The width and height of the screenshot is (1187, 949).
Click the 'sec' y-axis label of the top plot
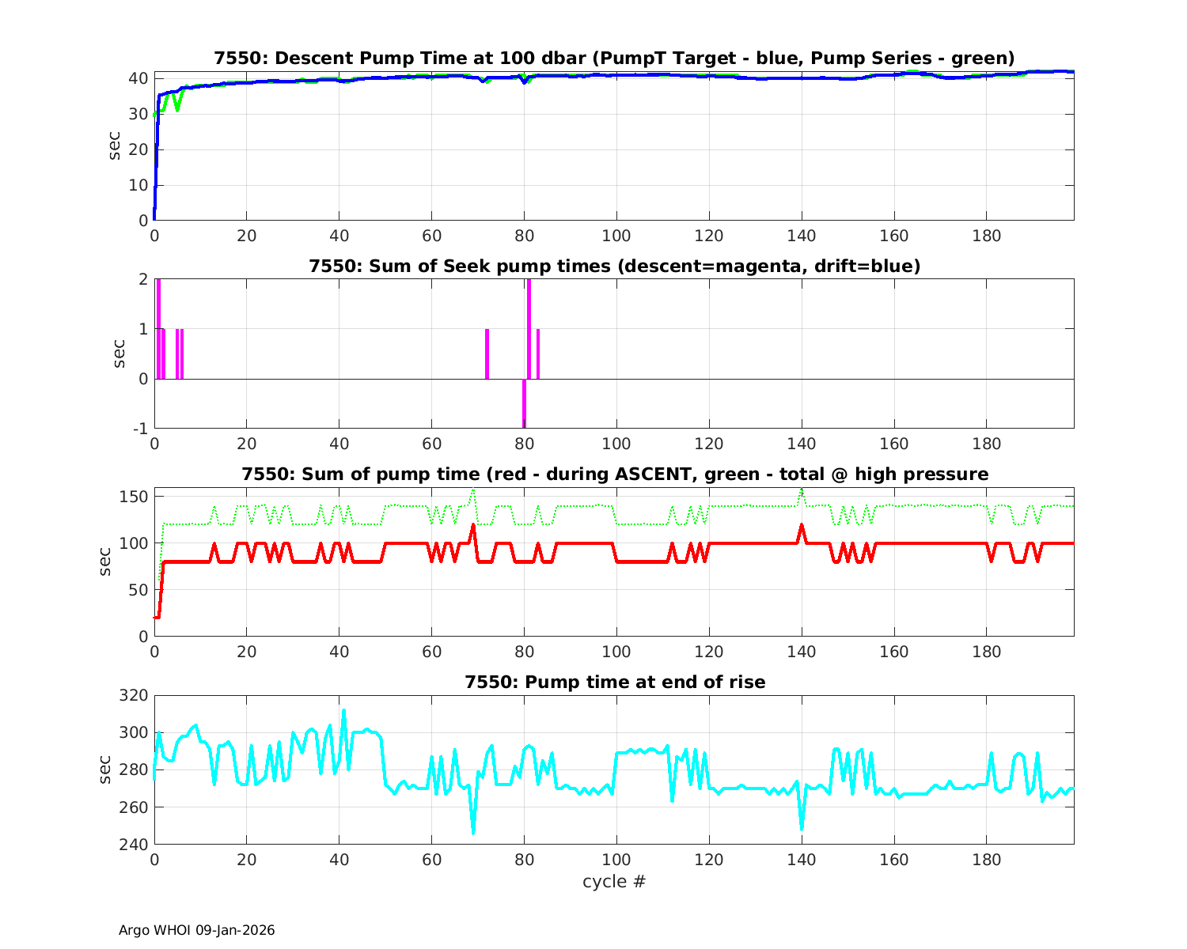pyautogui.click(x=116, y=146)
